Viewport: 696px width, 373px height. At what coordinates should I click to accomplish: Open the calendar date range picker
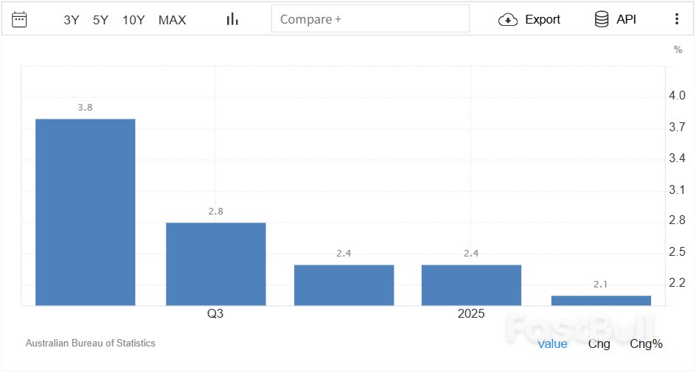pos(20,20)
